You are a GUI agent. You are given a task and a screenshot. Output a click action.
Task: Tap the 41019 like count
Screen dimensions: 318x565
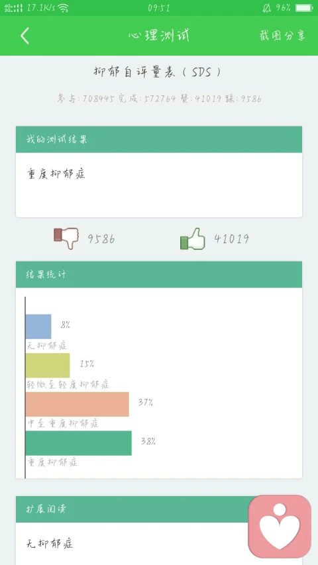[231, 238]
